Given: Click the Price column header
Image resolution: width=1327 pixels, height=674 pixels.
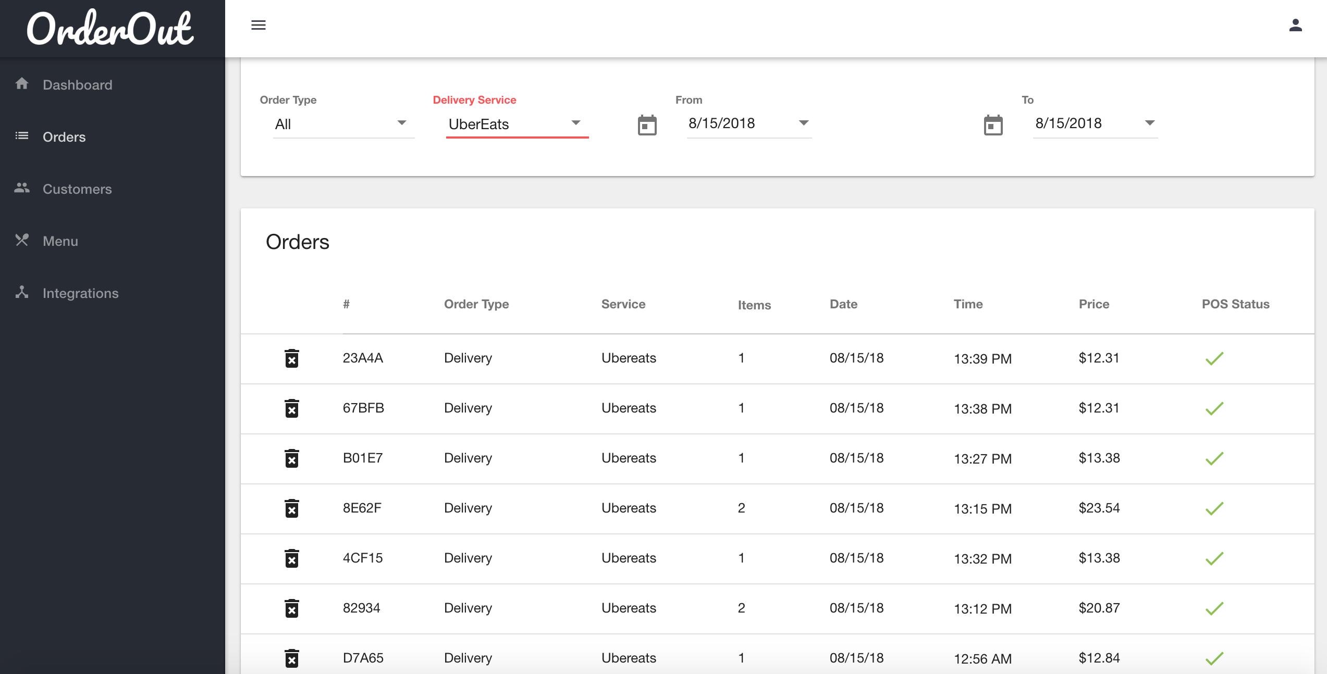Looking at the screenshot, I should point(1093,304).
